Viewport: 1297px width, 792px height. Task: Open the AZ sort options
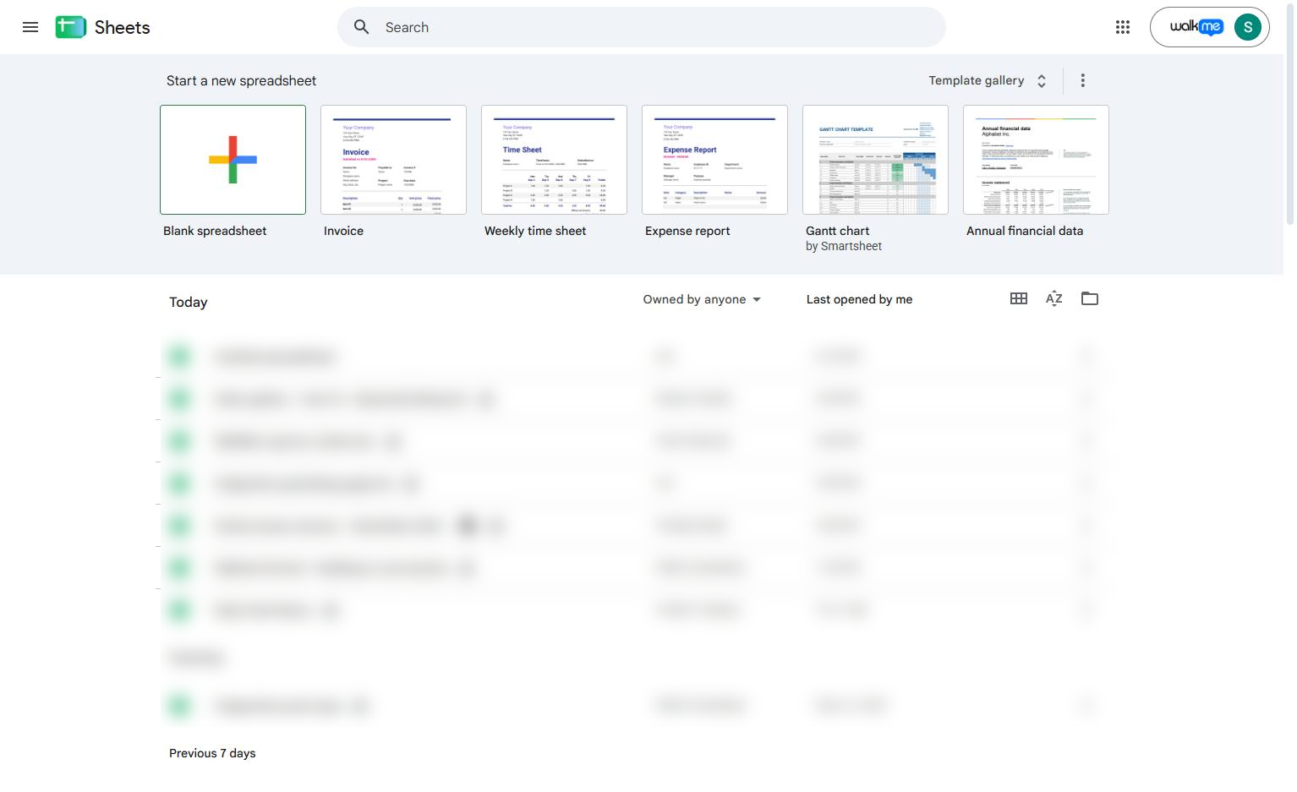click(1054, 298)
